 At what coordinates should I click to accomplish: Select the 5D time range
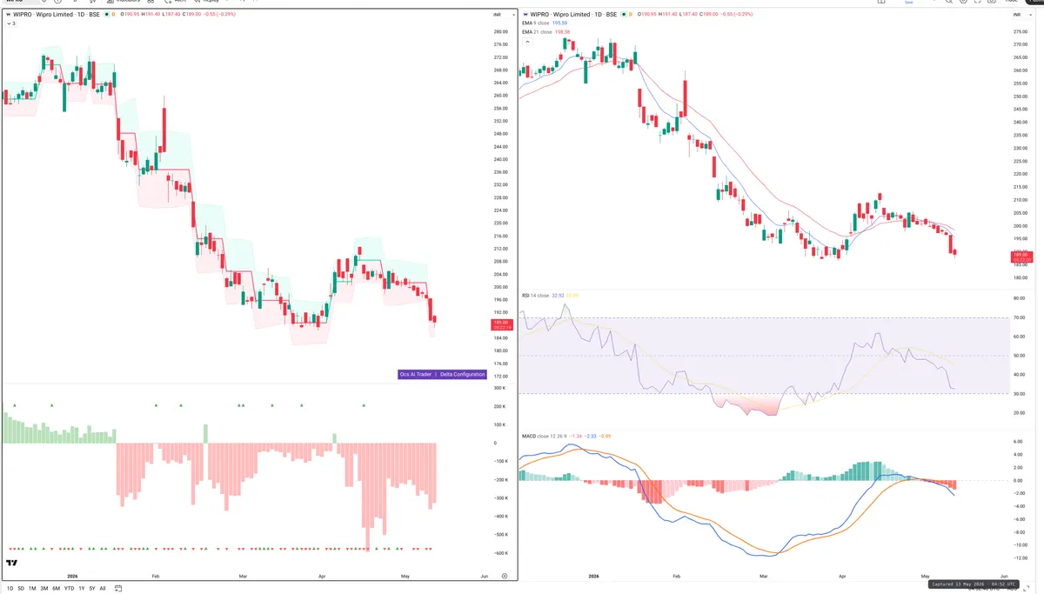21,588
